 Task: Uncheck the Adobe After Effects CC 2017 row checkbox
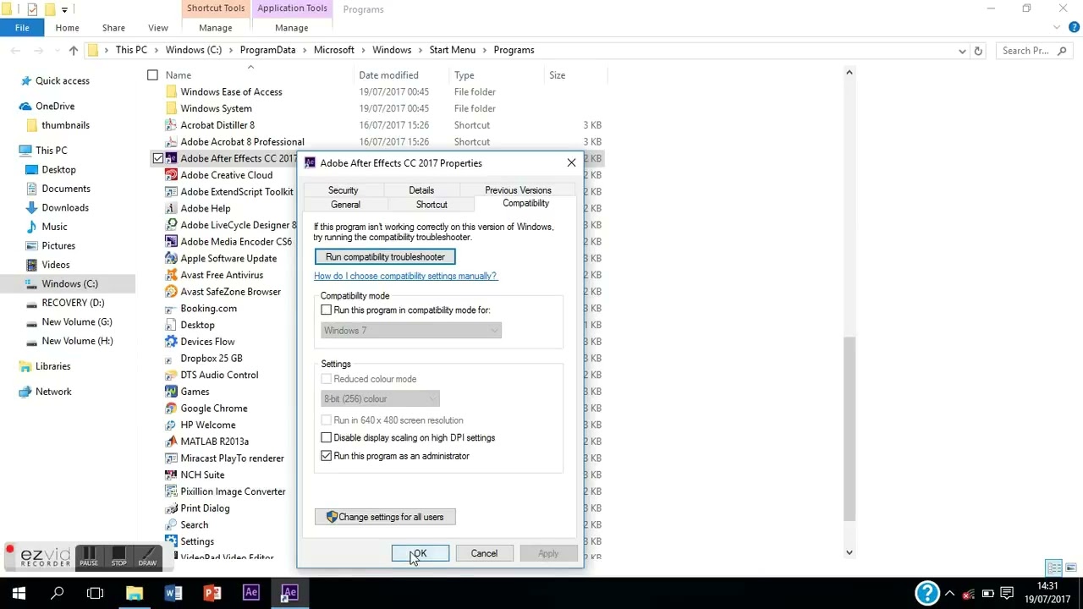158,158
